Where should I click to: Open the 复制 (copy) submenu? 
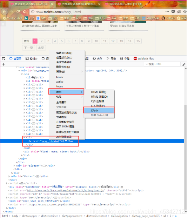pyautogui.click(x=66, y=92)
